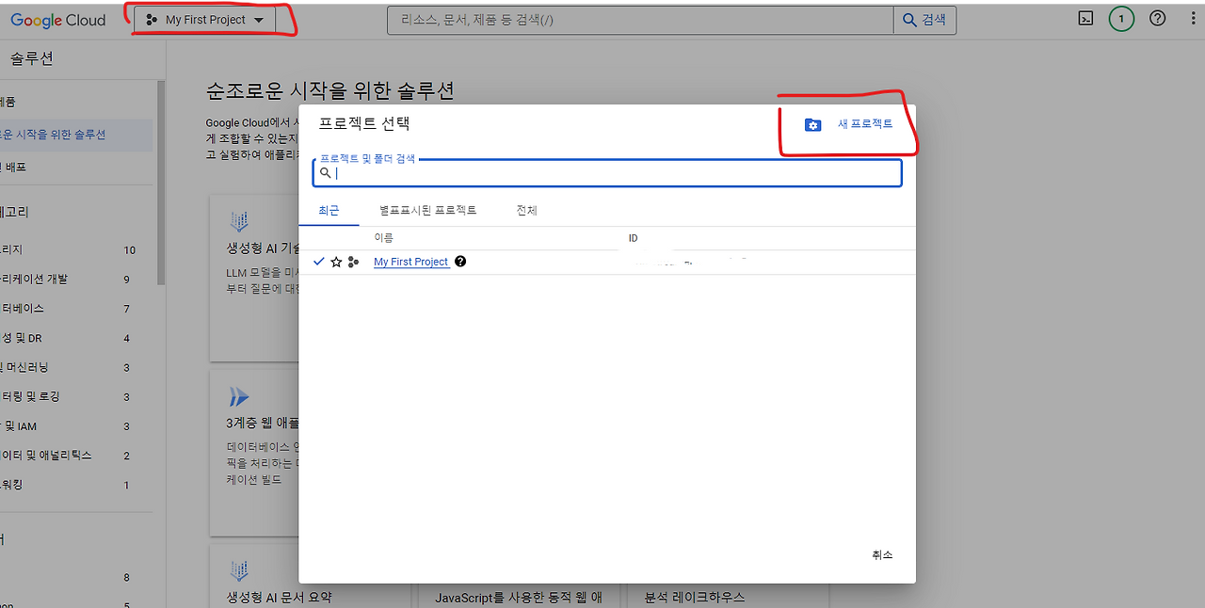The height and width of the screenshot is (608, 1205).
Task: Switch to the 최근 tab
Action: 329,211
